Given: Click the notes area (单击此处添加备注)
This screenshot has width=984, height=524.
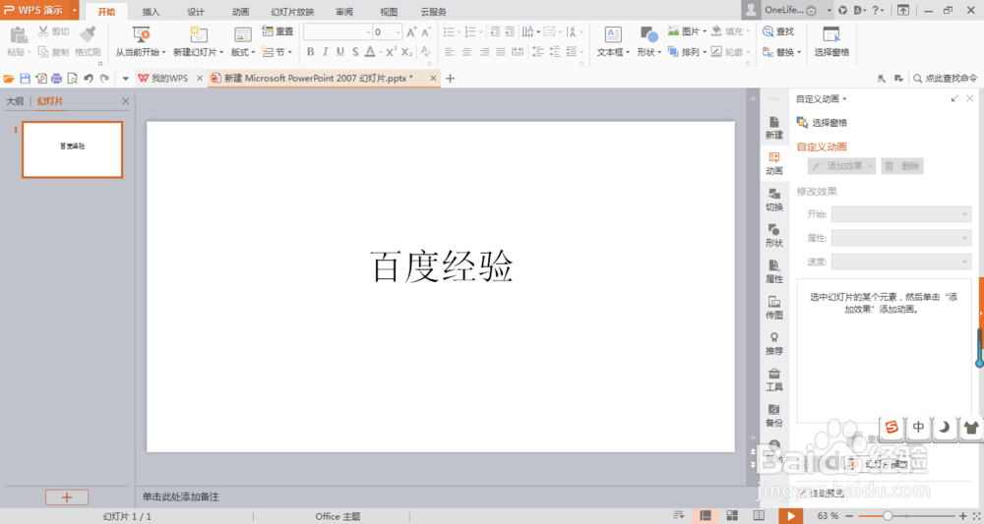Looking at the screenshot, I should point(181,497).
